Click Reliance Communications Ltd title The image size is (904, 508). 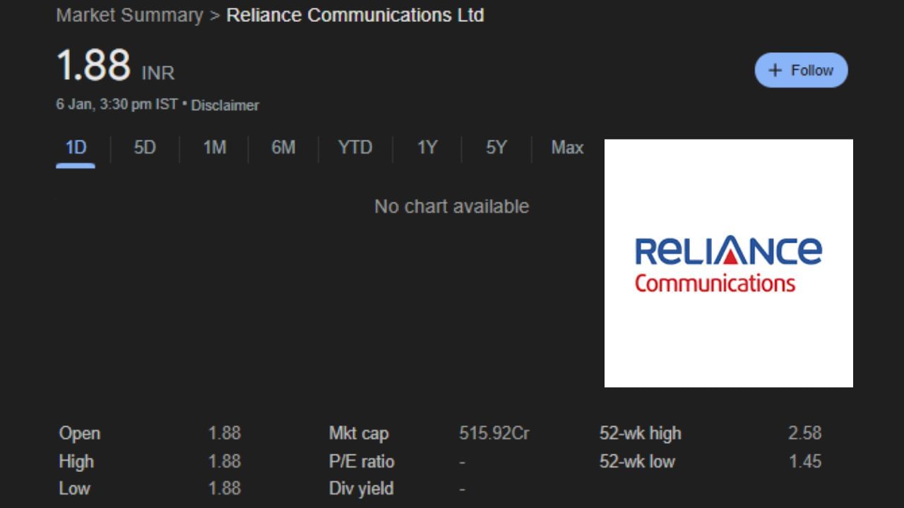355,15
